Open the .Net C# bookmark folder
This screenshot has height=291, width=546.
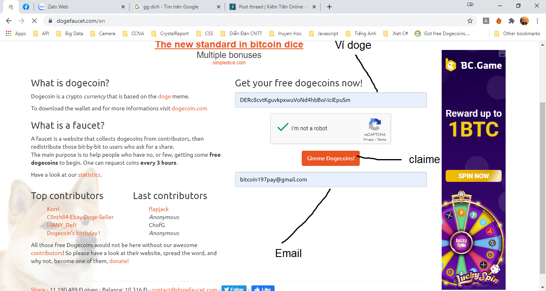[395, 34]
